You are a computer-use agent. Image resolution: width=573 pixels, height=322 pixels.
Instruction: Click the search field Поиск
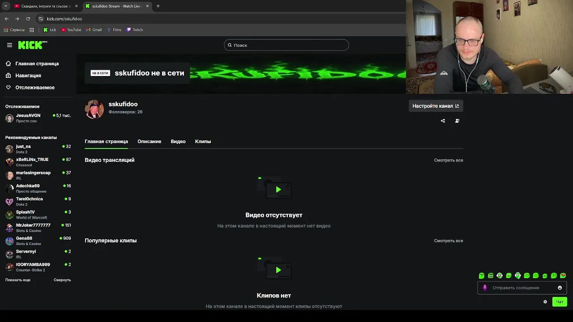(286, 45)
